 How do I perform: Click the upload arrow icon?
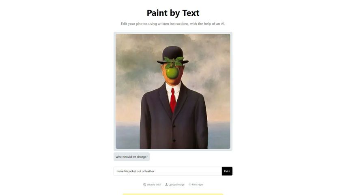coord(166,184)
